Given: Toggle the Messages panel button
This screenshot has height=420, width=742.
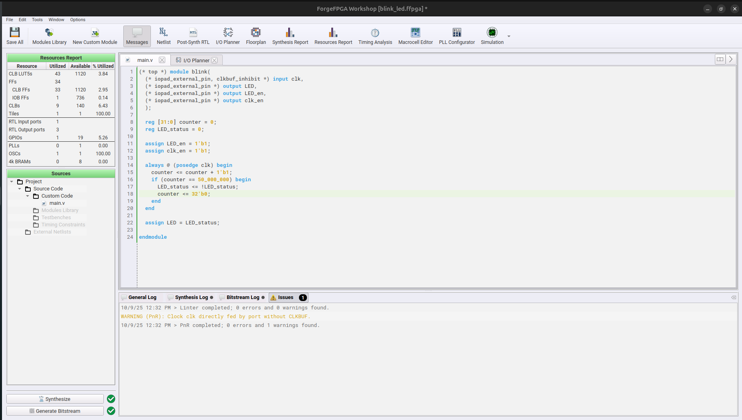Looking at the screenshot, I should [x=137, y=36].
